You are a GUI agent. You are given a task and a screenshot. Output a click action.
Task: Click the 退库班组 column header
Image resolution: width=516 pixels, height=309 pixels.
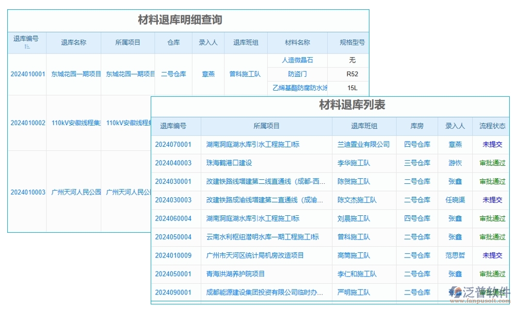[x=246, y=43]
